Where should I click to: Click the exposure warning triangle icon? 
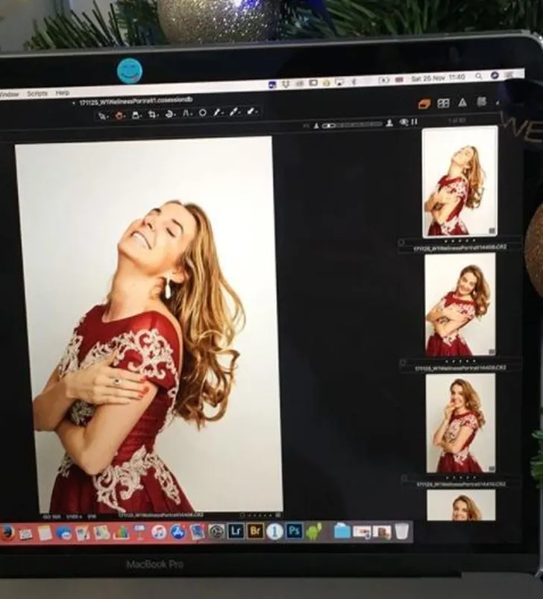pos(462,103)
